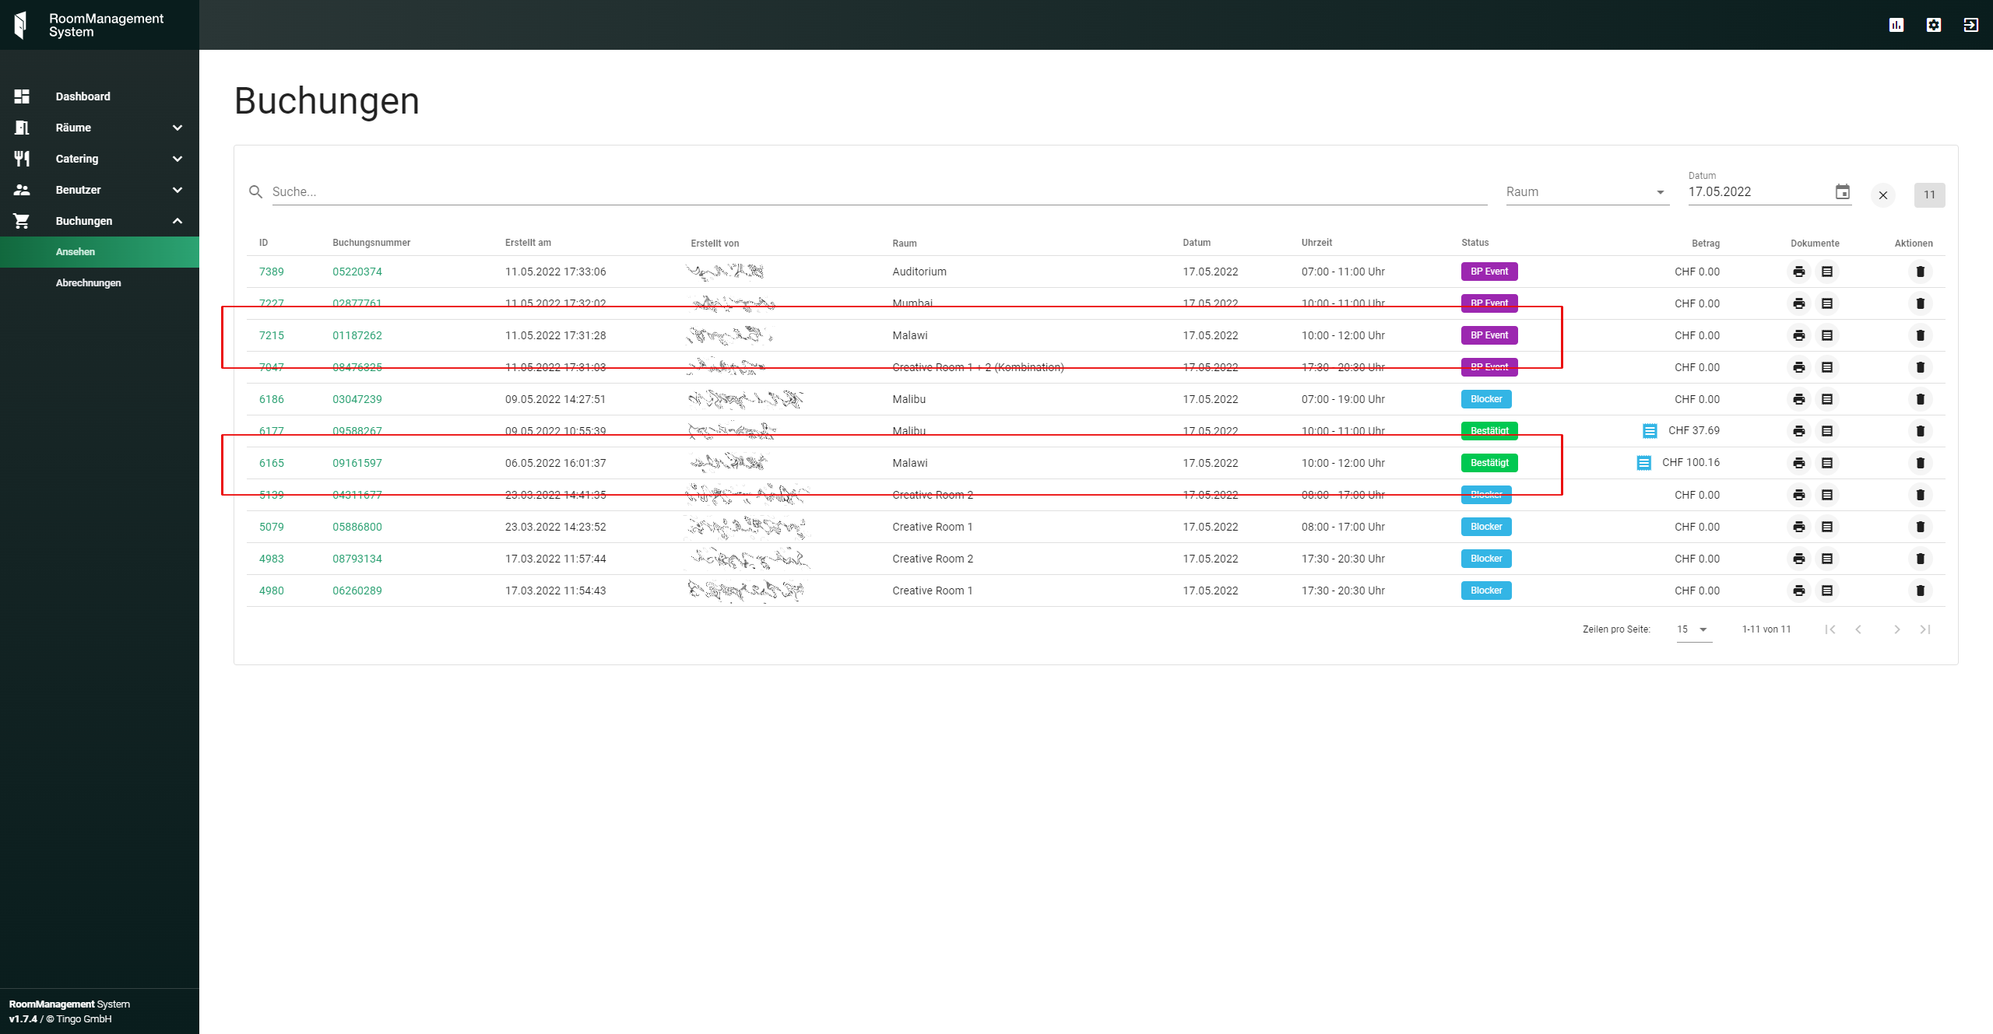Open booking number 09161597 link
The height and width of the screenshot is (1034, 1993).
pyautogui.click(x=357, y=463)
